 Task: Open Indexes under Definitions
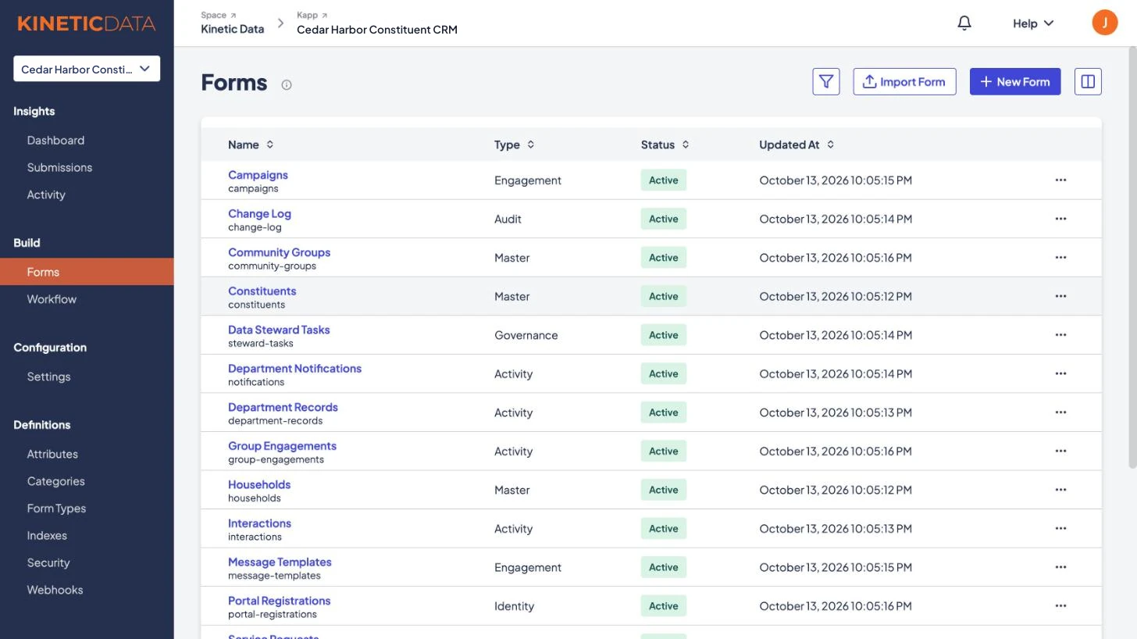click(x=47, y=536)
